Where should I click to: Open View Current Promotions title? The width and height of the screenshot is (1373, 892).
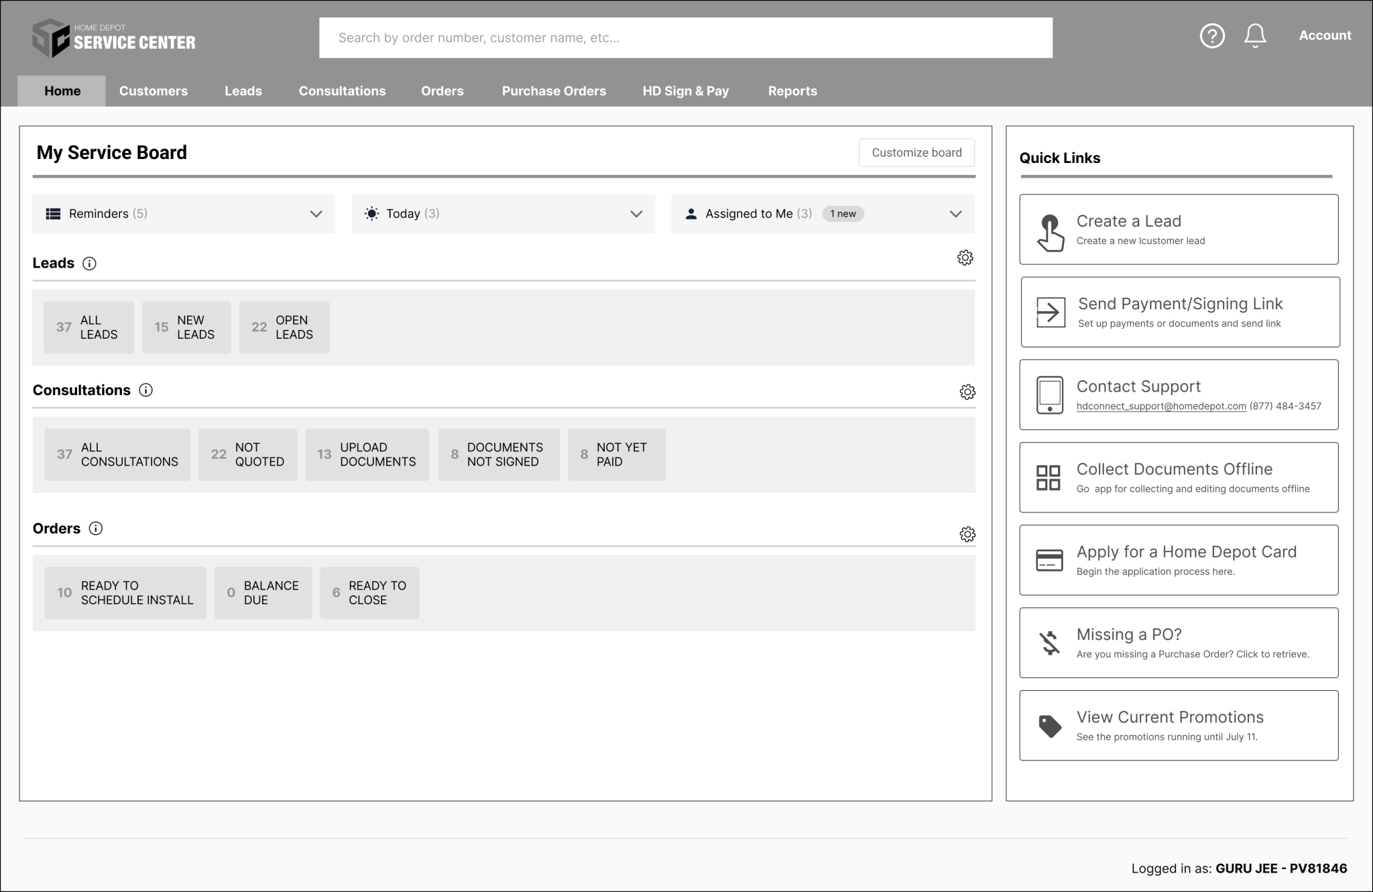click(1170, 717)
